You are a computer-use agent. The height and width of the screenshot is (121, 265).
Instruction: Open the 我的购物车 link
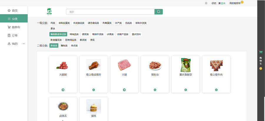pyautogui.click(x=235, y=3)
